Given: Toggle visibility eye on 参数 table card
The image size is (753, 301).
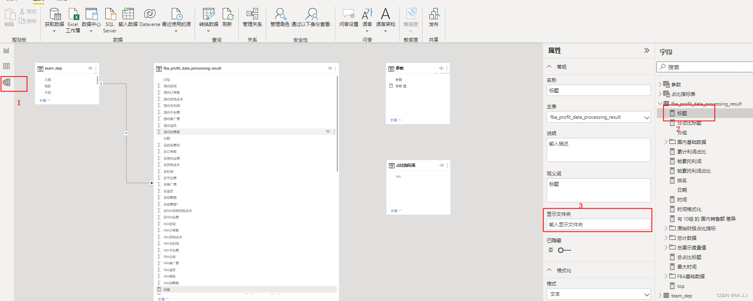Looking at the screenshot, I should click(441, 68).
